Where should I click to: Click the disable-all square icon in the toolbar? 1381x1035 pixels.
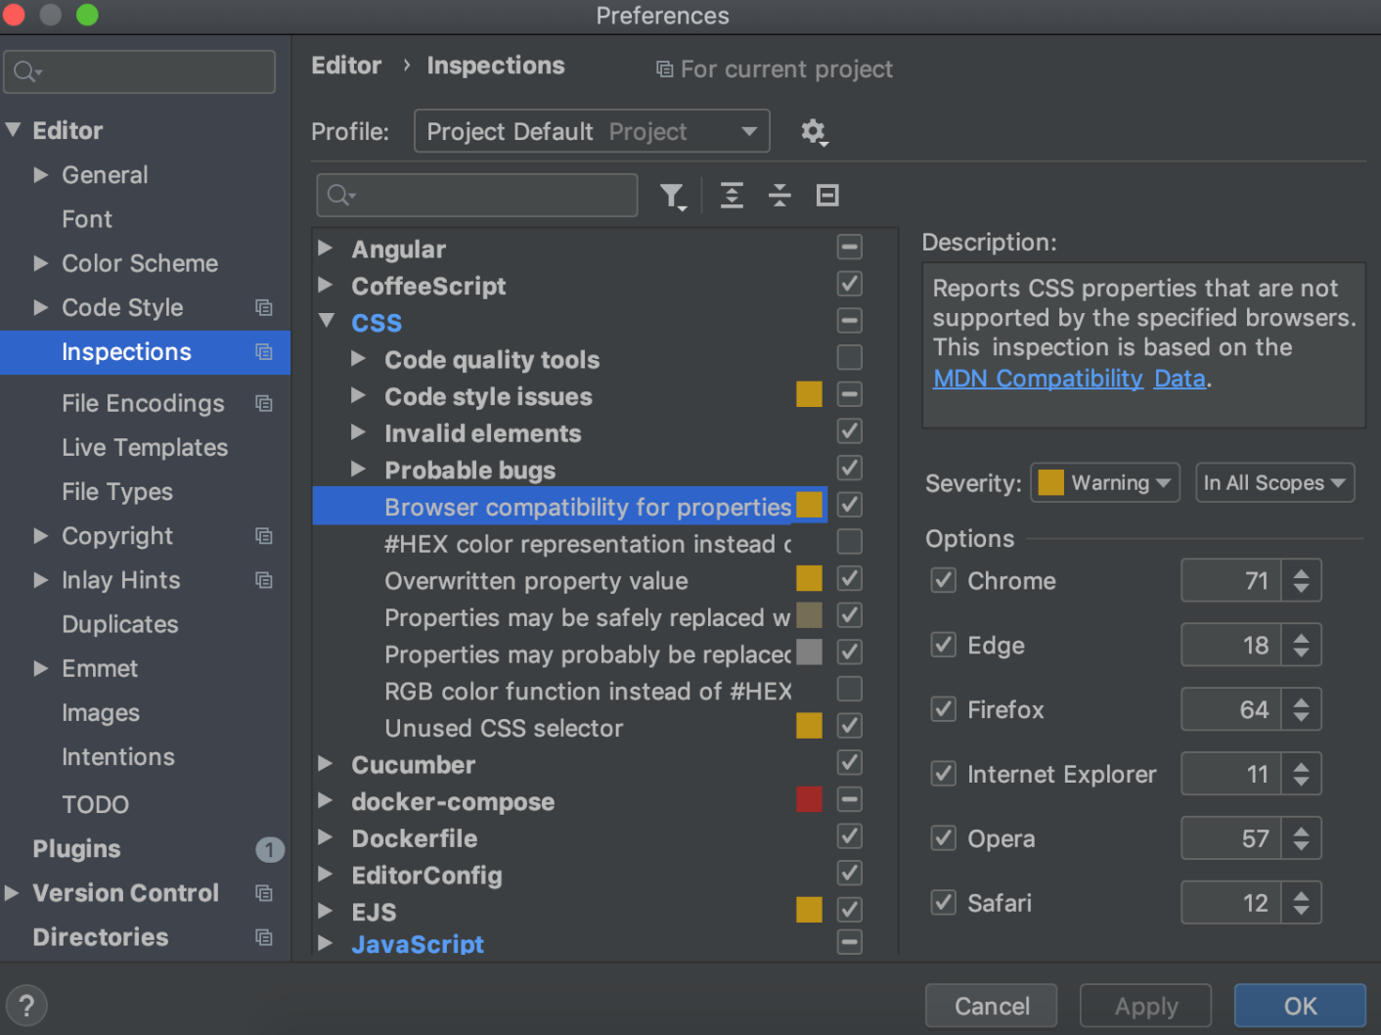tap(826, 196)
